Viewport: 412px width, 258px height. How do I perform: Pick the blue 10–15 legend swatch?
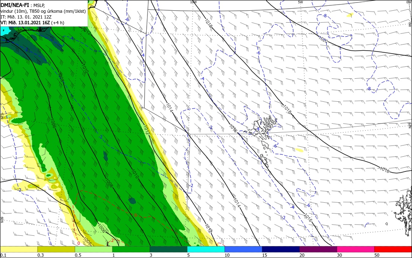(243, 249)
